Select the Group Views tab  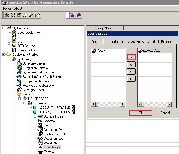[x=136, y=41]
